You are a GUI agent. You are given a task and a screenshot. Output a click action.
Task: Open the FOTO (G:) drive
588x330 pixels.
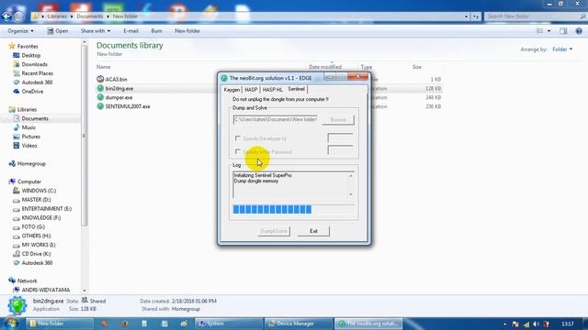click(33, 226)
